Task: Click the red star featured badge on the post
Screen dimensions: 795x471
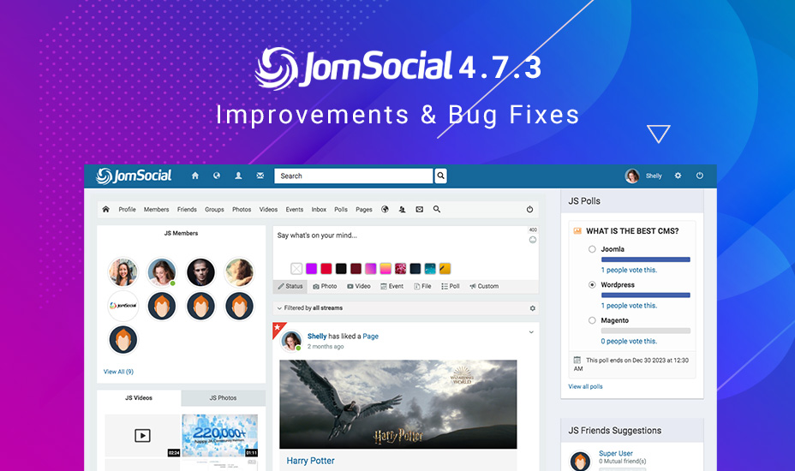Action: [x=278, y=327]
